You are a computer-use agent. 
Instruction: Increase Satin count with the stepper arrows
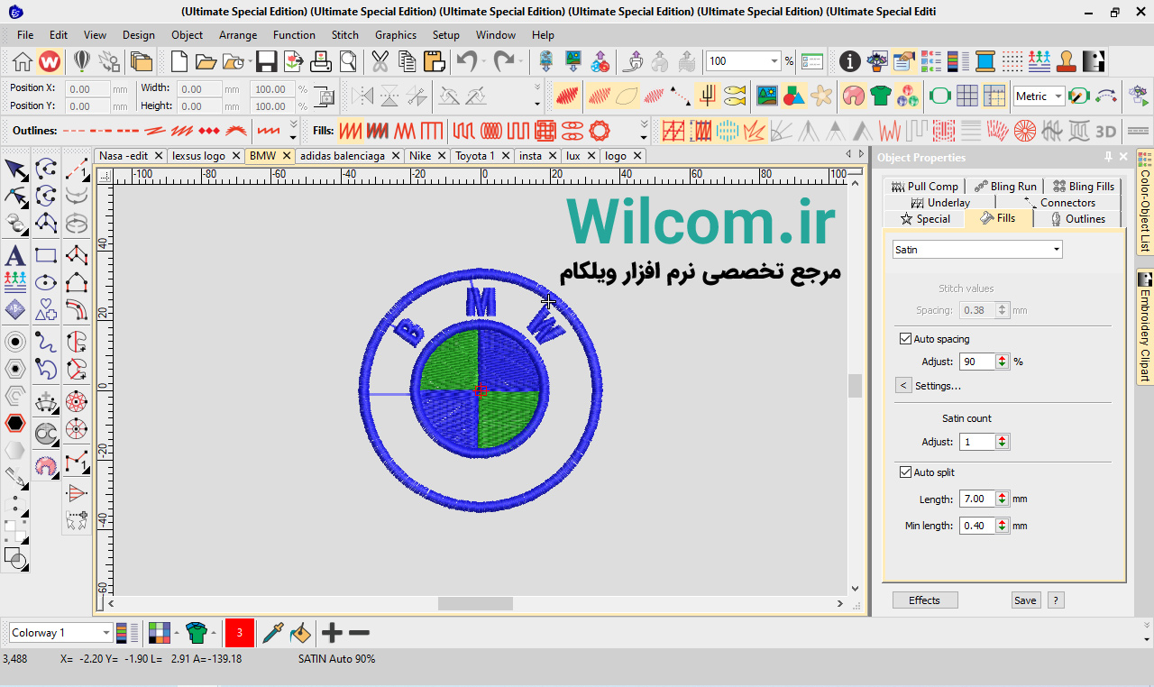[x=1003, y=442]
